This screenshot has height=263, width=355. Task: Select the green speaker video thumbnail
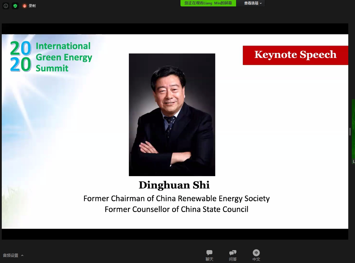tap(353, 132)
